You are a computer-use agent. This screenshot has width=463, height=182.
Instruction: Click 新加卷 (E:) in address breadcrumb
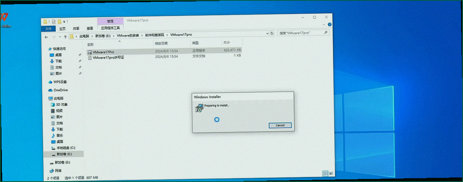[x=103, y=35]
